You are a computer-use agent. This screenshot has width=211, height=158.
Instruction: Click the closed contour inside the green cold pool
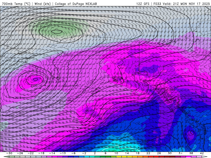57,32
